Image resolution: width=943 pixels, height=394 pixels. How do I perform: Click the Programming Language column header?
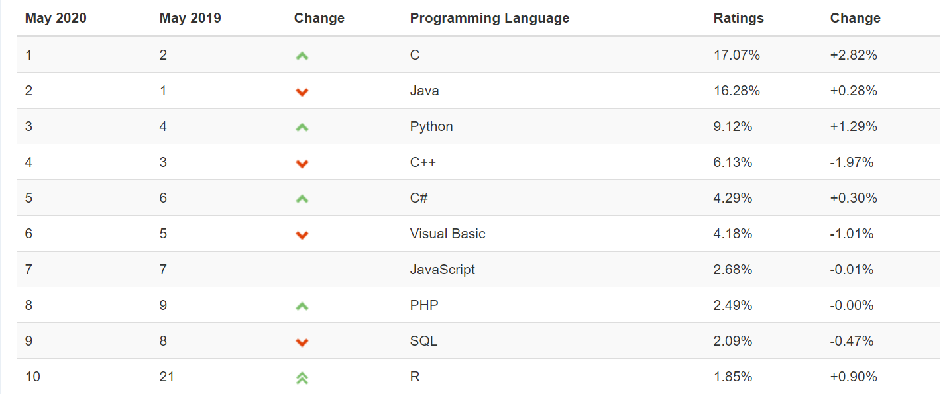tap(490, 18)
